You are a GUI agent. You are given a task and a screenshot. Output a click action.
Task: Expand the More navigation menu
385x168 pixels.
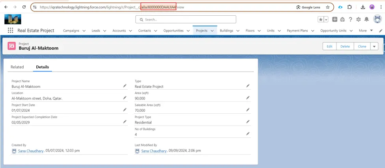coord(366,31)
